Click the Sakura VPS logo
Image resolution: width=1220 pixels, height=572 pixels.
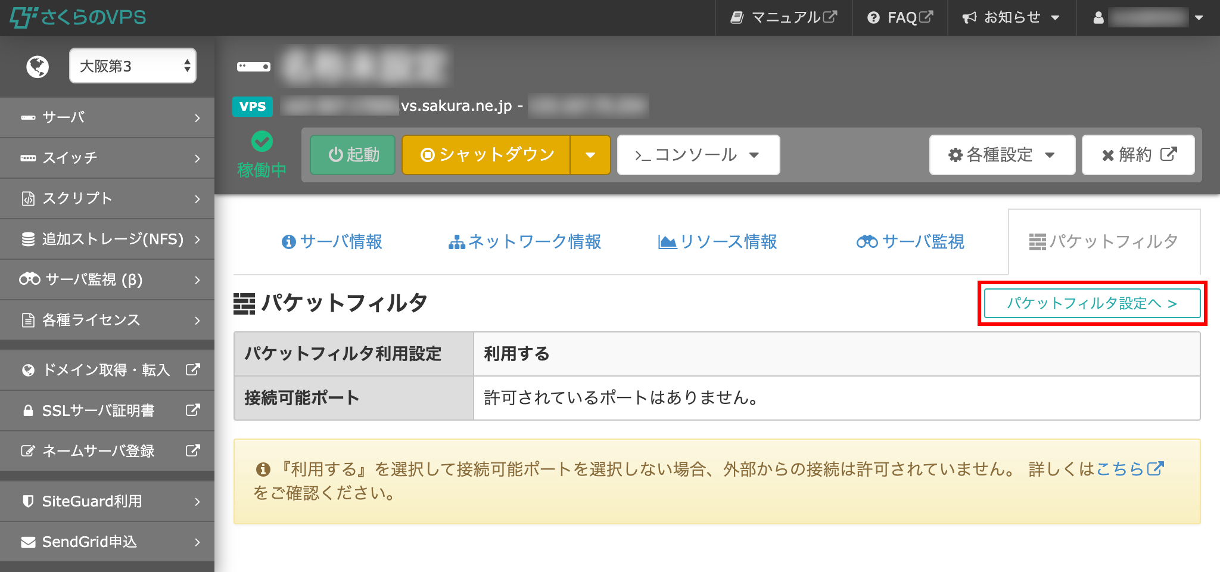tap(78, 17)
